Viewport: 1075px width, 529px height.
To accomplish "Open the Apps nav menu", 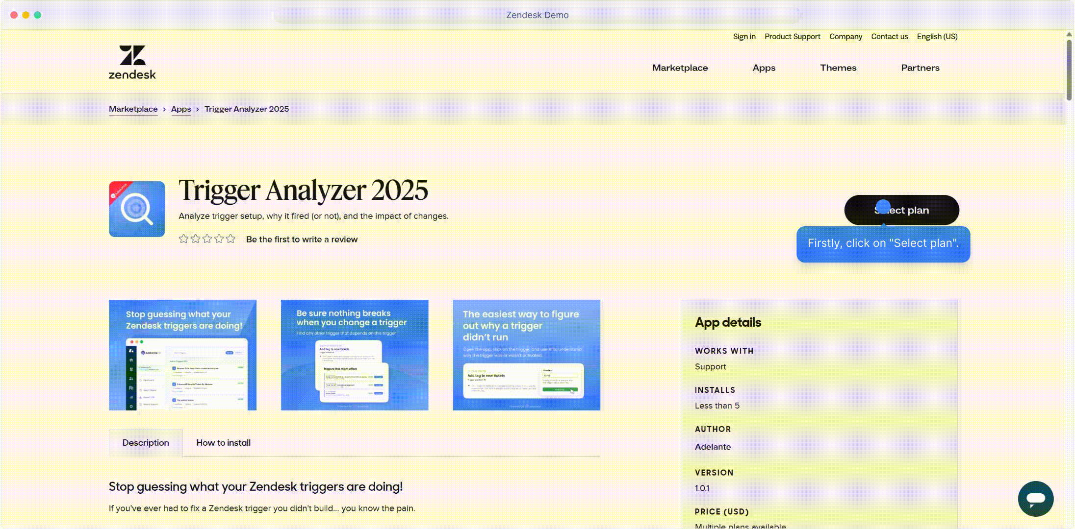I will pos(764,68).
